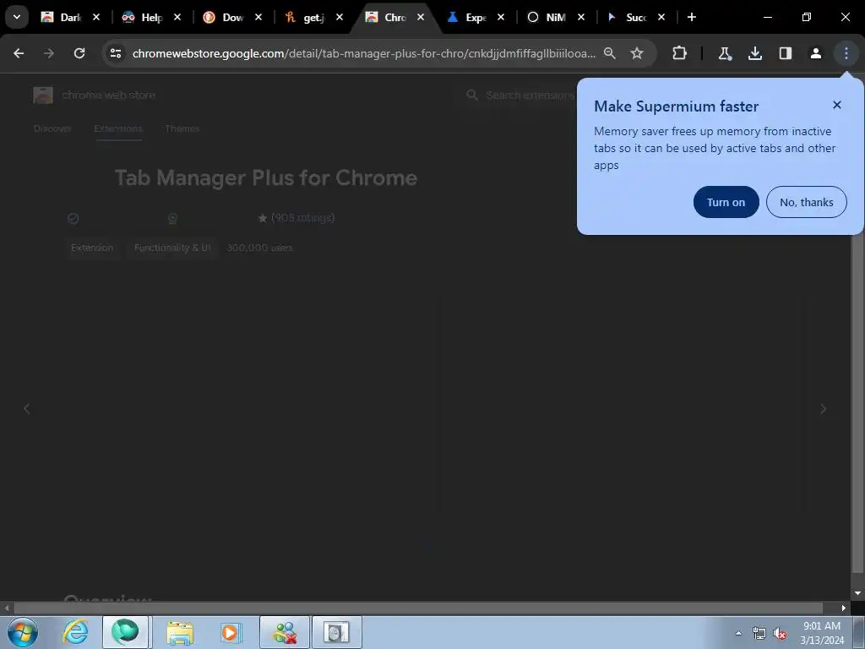This screenshot has height=649, width=865.
Task: Open the taskbar clock and date
Action: (x=821, y=632)
